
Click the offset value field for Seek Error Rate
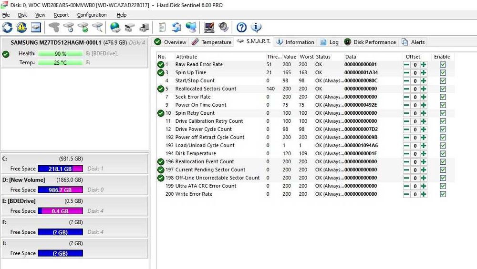coord(415,97)
